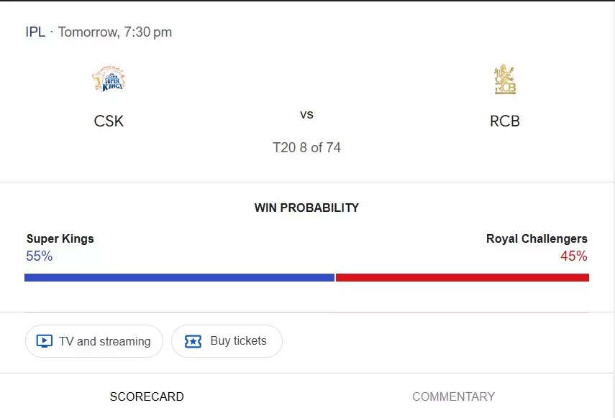Click the TV screen play icon
Screen dimensions: 615x418
(x=45, y=341)
